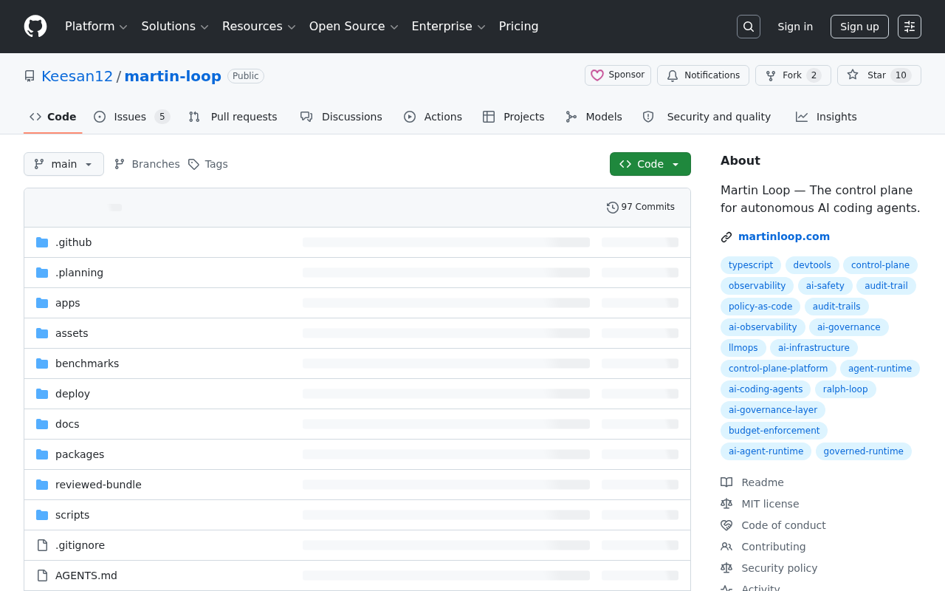Screen dimensions: 945x591
Task: Click the ai-safety topic tag
Action: click(x=825, y=286)
